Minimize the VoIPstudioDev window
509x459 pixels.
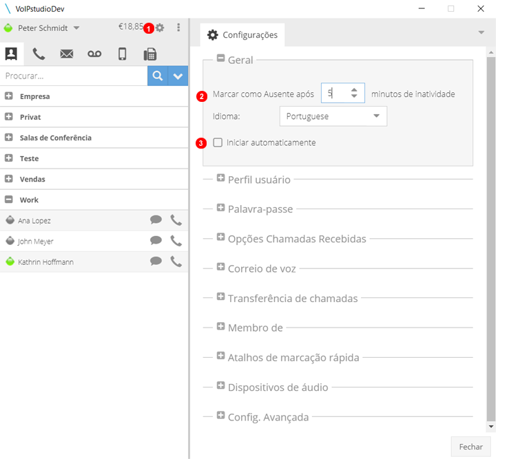coord(422,8)
